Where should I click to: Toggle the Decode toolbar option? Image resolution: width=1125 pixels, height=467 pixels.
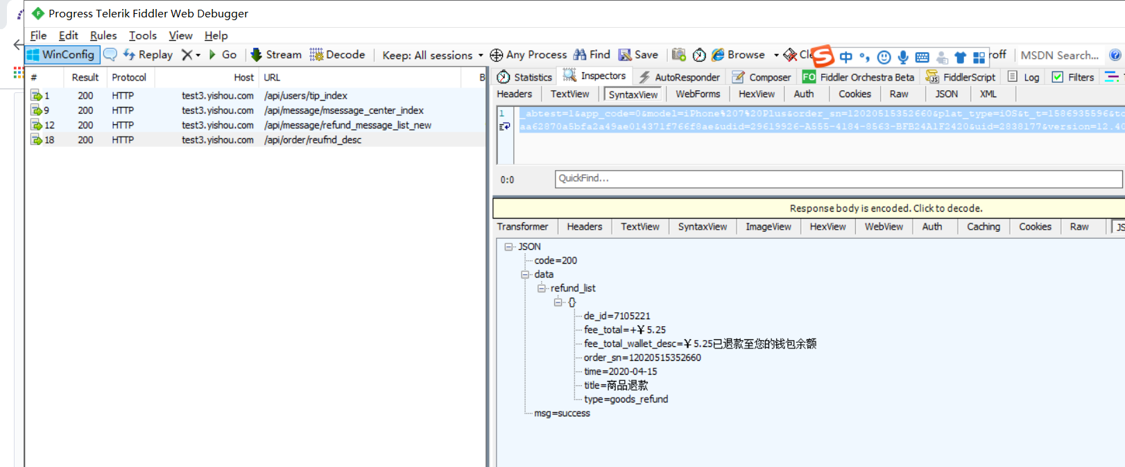tap(337, 55)
